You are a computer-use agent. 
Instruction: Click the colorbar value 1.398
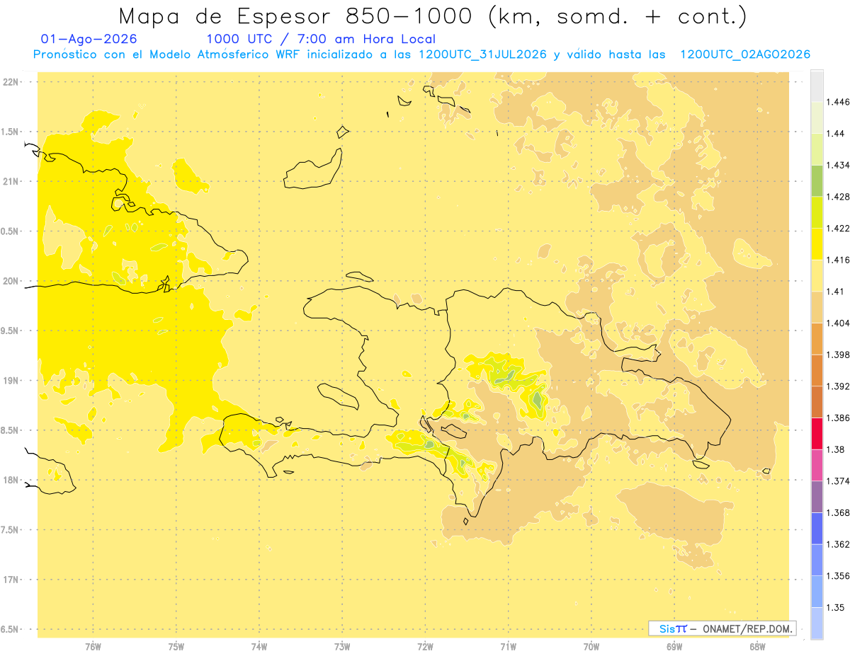coord(839,355)
